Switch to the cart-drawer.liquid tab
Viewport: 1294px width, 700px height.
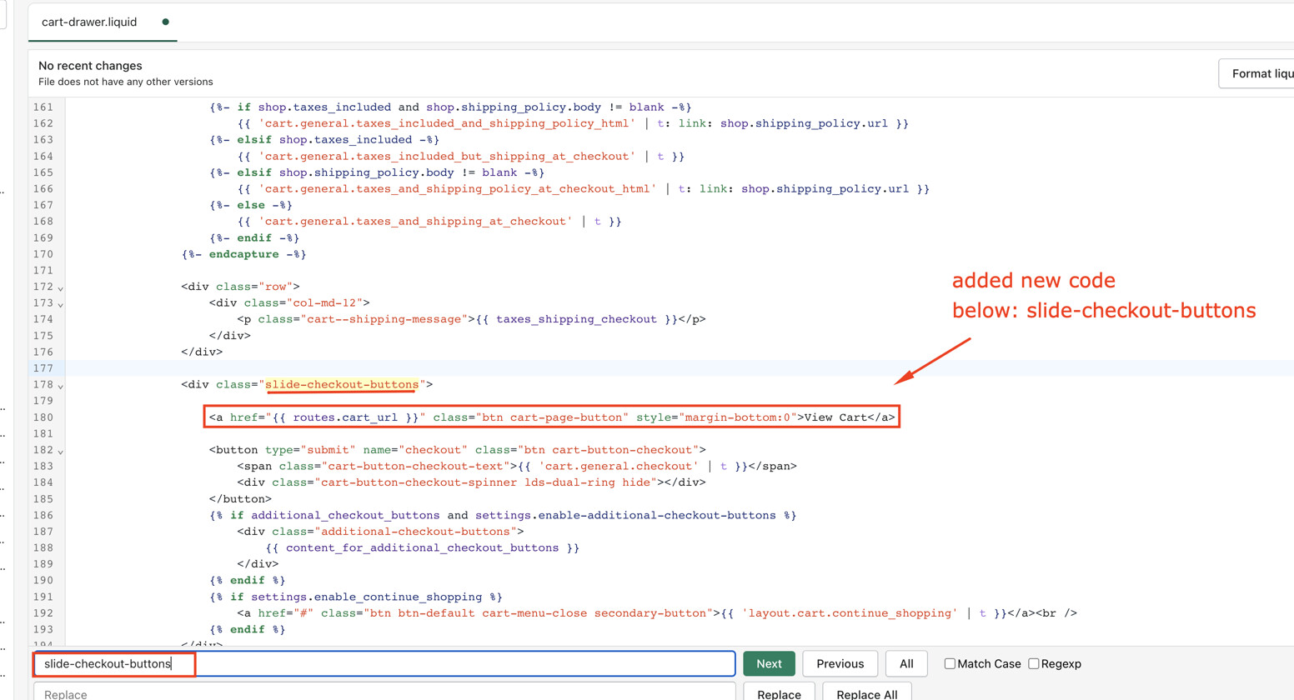coord(89,22)
